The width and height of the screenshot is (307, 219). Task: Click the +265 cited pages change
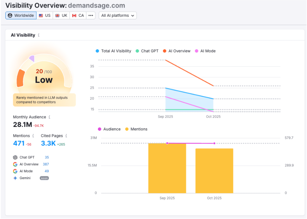pyautogui.click(x=61, y=144)
